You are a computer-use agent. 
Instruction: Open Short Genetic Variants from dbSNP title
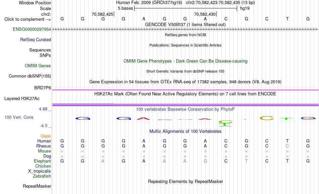(x=185, y=71)
